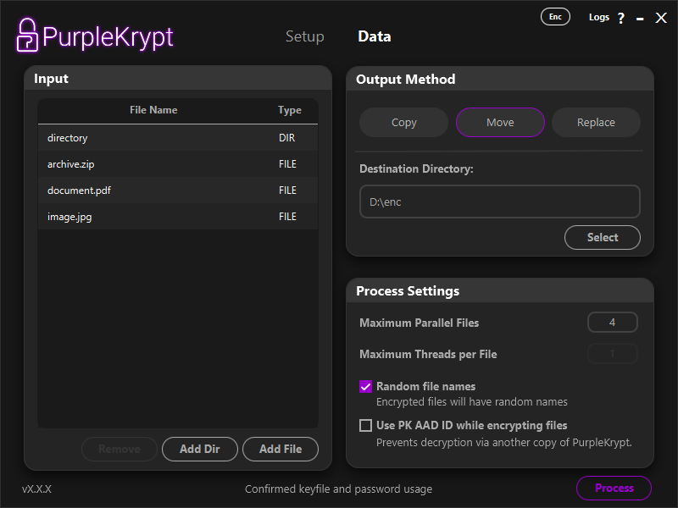Viewport: 678px width, 508px height.
Task: Open the Logs view
Action: 598,17
